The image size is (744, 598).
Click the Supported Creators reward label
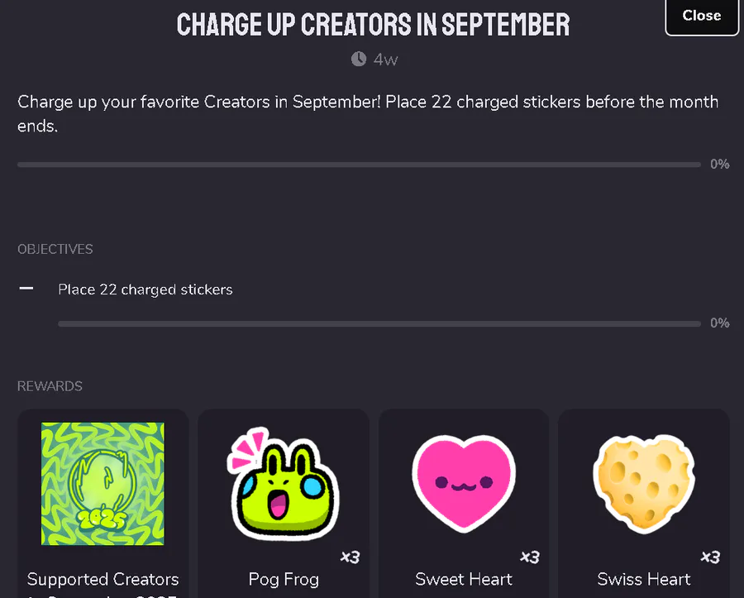coord(103,580)
